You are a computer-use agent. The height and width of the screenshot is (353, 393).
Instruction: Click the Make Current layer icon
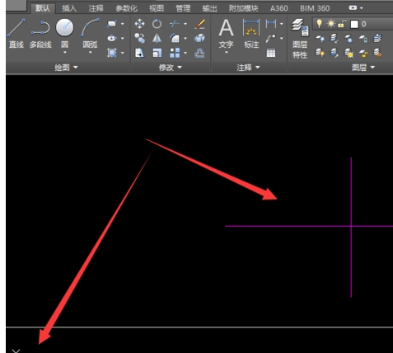coord(377,38)
